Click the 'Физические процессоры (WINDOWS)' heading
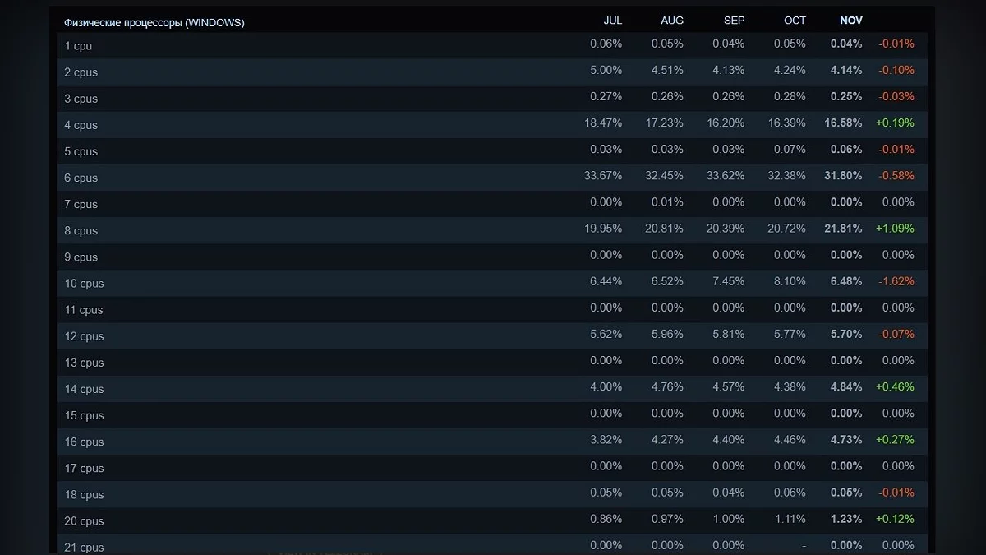986x555 pixels. pos(154,23)
